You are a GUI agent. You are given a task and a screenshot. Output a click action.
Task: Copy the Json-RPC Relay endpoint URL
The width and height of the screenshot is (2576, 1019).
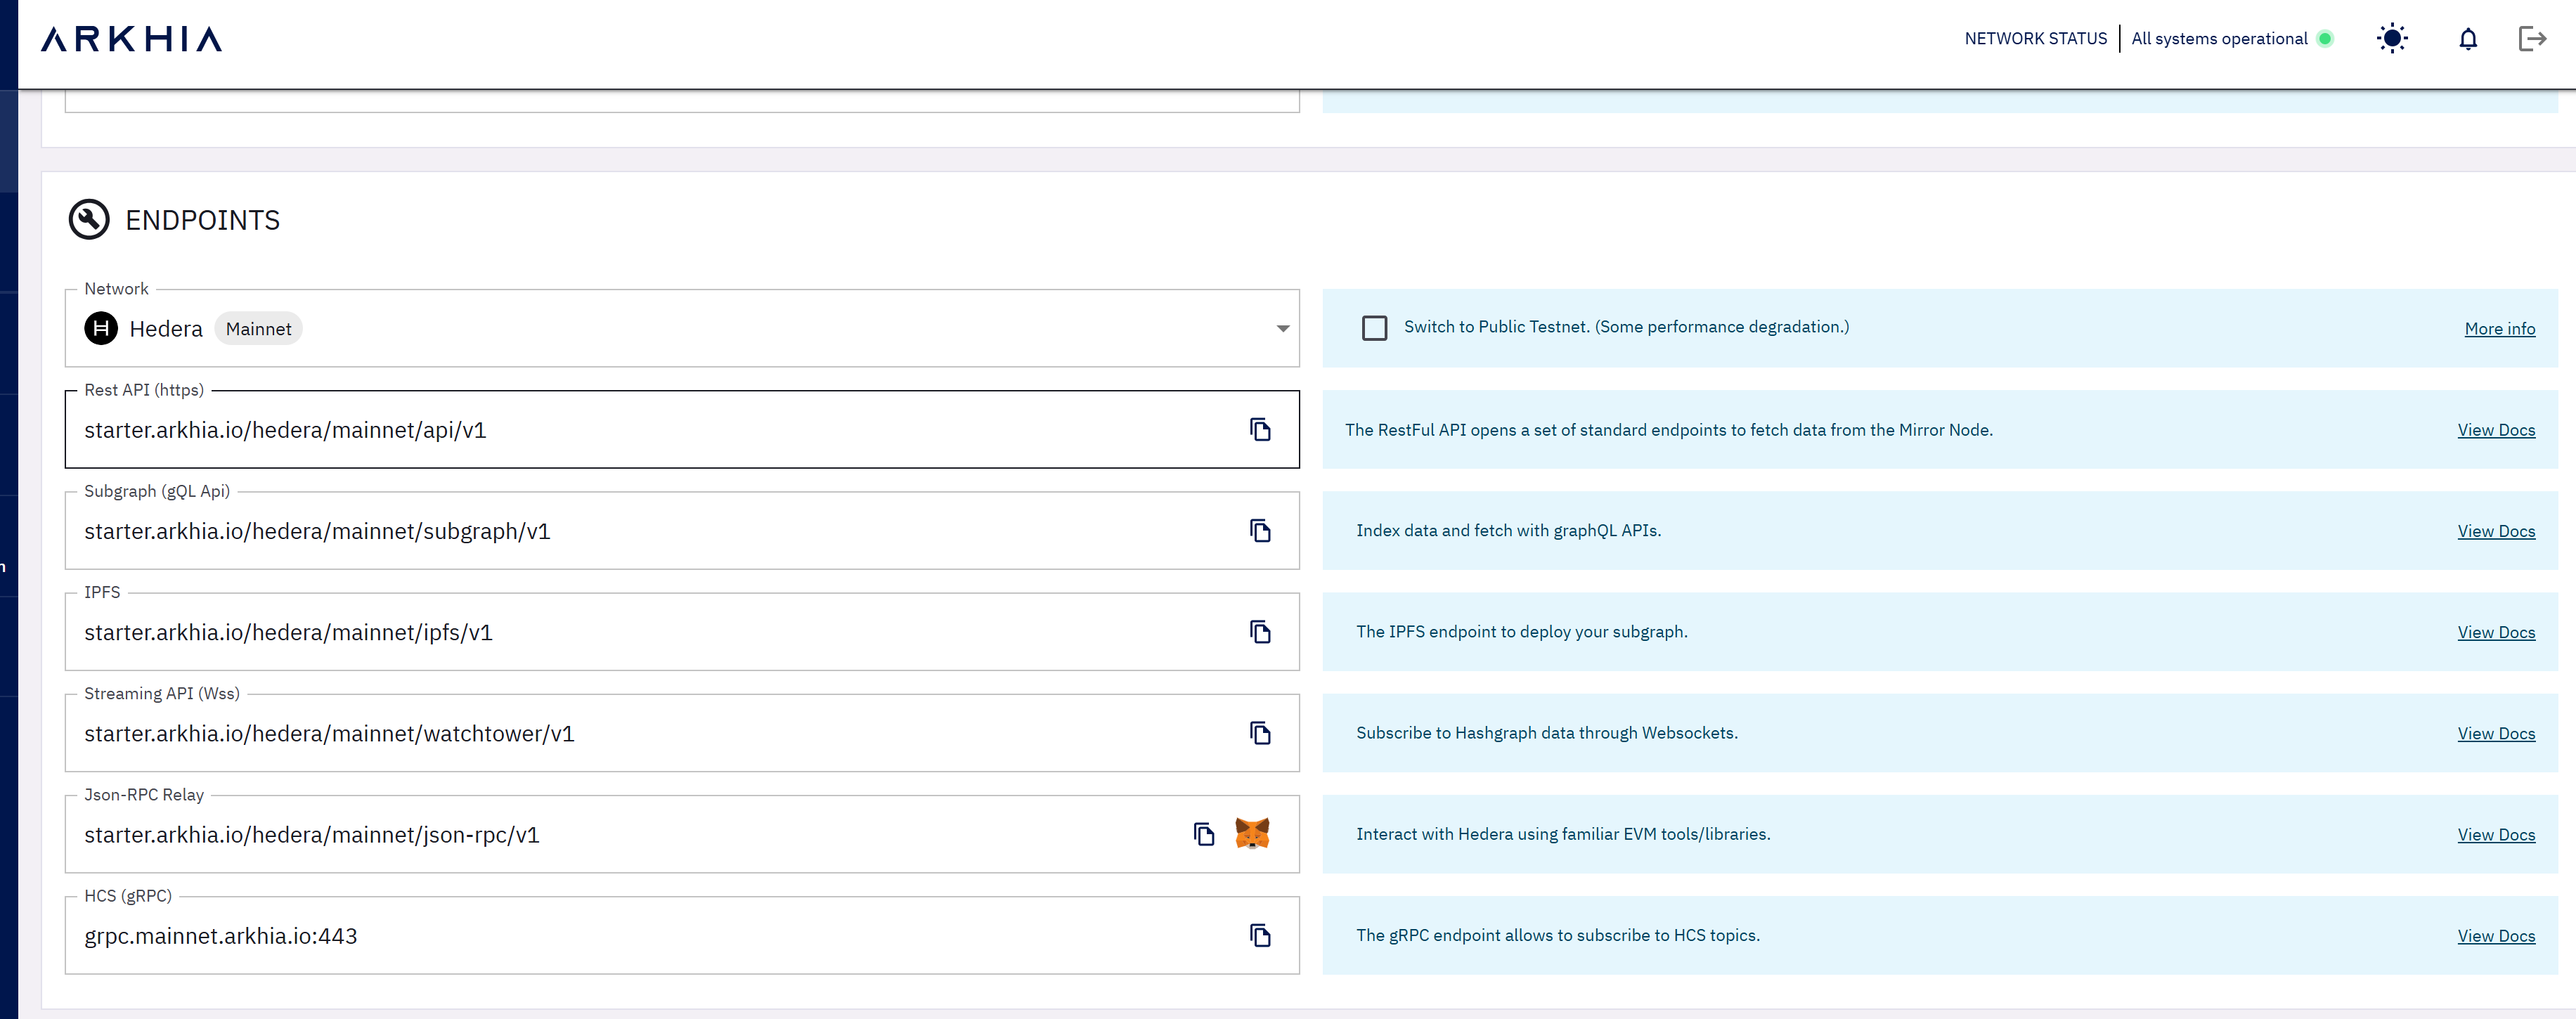(1204, 834)
